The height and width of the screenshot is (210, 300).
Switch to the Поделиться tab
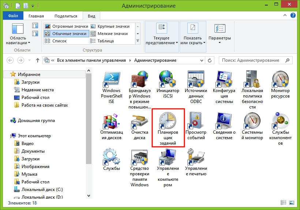coord(66,16)
